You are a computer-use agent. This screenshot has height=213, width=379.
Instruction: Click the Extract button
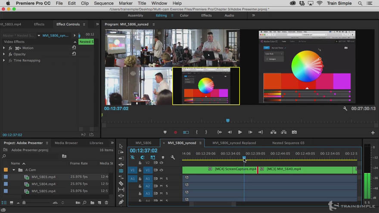pyautogui.click(x=284, y=132)
